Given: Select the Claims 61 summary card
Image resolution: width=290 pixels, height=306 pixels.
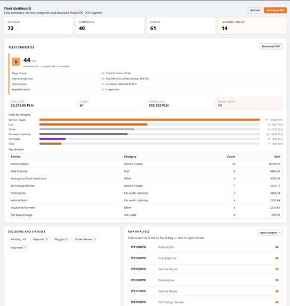Looking at the screenshot, I should pos(181,26).
